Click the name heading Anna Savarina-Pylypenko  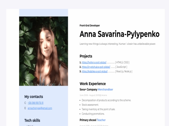point(120,34)
